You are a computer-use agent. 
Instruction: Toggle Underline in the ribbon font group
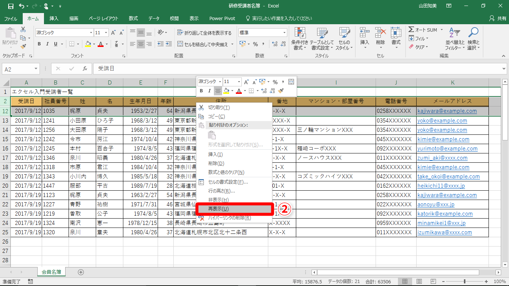[56, 44]
